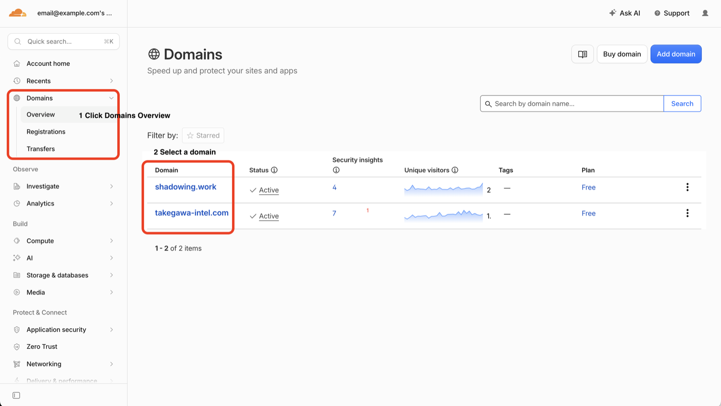Image resolution: width=721 pixels, height=406 pixels.
Task: Click Active status for shadowing.work
Action: pyautogui.click(x=269, y=190)
